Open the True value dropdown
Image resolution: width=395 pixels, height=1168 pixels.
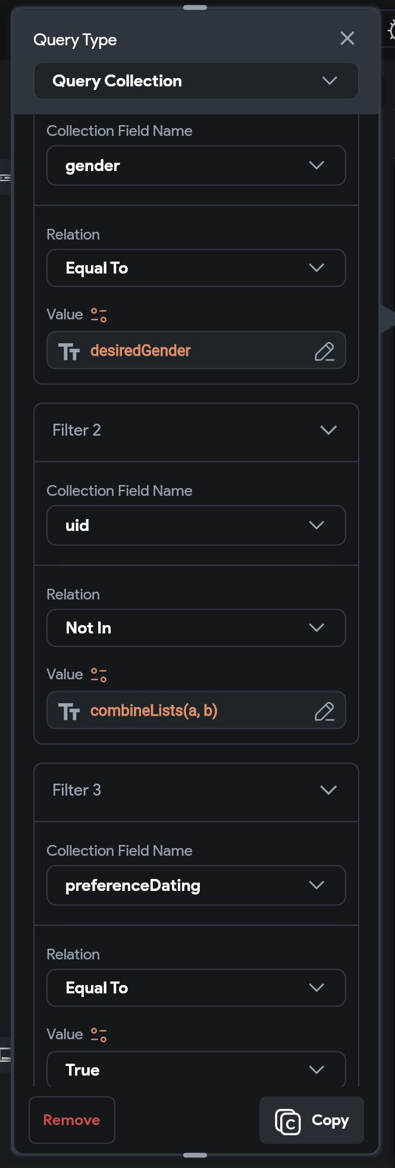coord(196,1069)
